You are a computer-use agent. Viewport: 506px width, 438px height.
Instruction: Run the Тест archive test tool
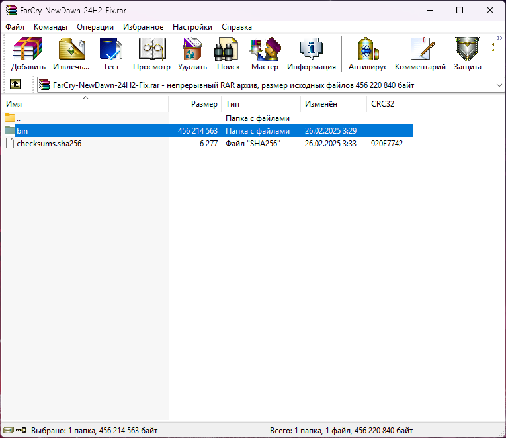click(x=111, y=54)
